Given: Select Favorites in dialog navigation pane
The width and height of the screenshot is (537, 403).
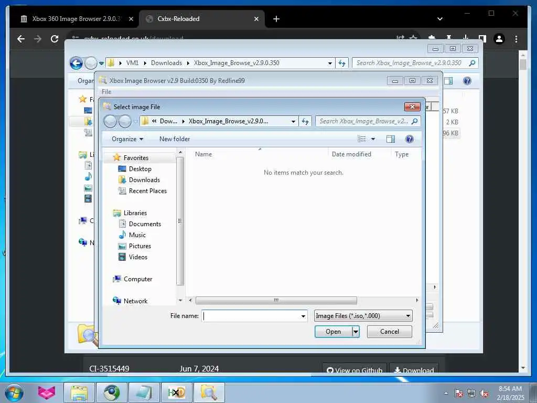Looking at the screenshot, I should (136, 157).
